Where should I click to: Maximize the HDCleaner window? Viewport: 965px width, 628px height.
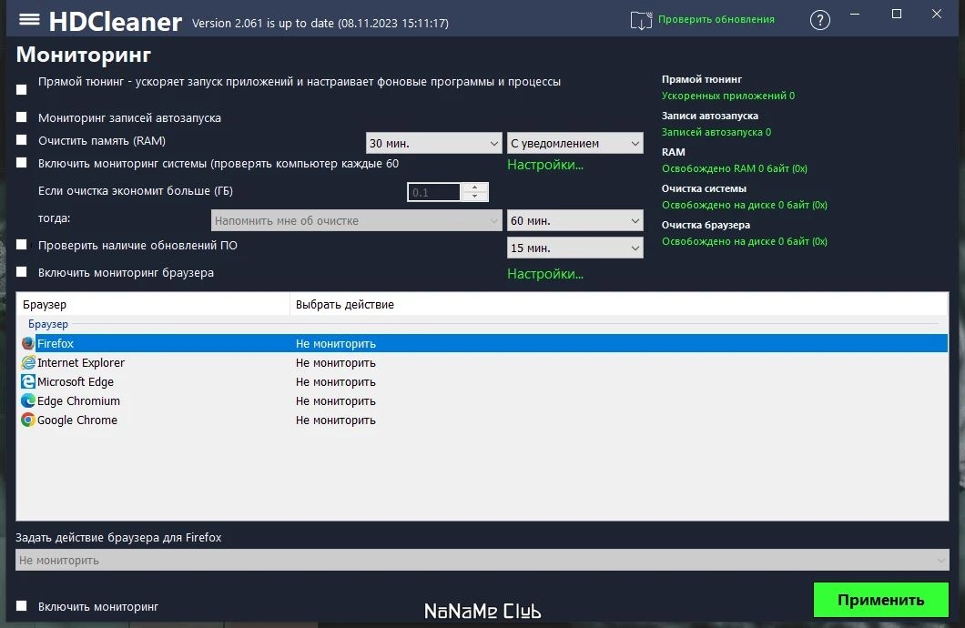897,15
